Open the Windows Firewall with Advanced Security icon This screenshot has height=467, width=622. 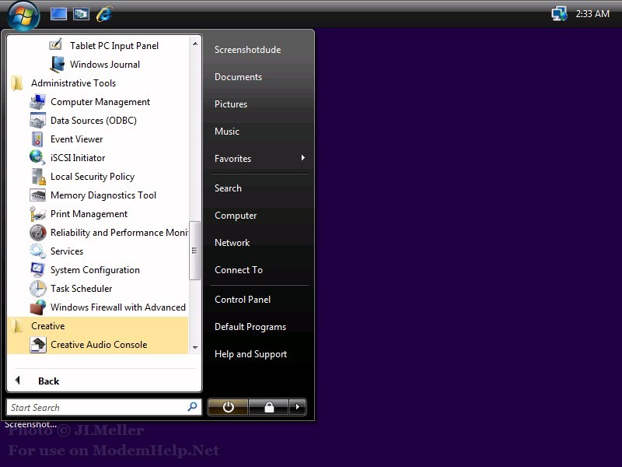coord(37,307)
